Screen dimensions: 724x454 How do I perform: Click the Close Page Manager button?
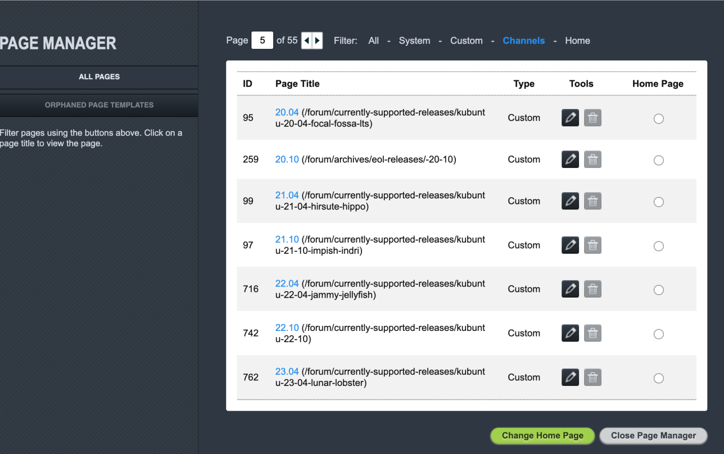653,436
